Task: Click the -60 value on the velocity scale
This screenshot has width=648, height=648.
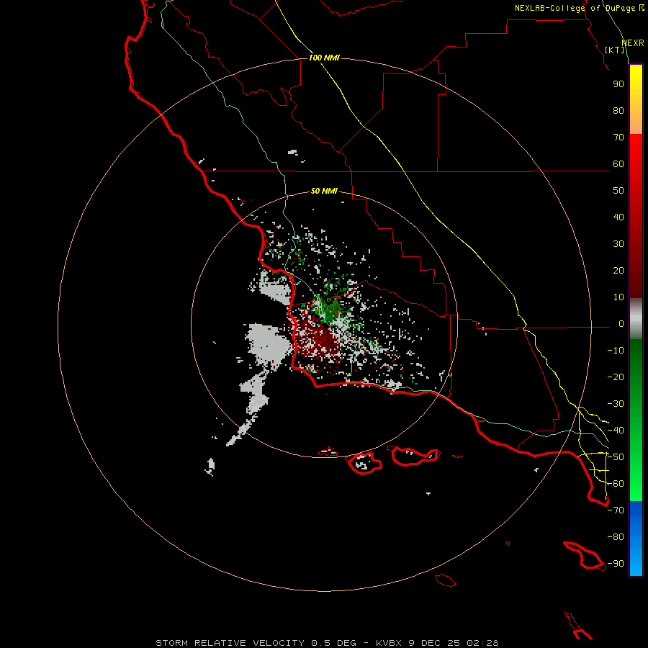Action: tap(616, 484)
